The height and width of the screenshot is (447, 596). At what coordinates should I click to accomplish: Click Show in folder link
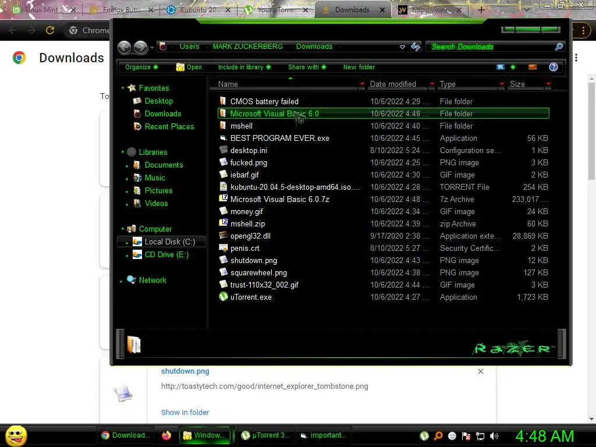click(185, 412)
